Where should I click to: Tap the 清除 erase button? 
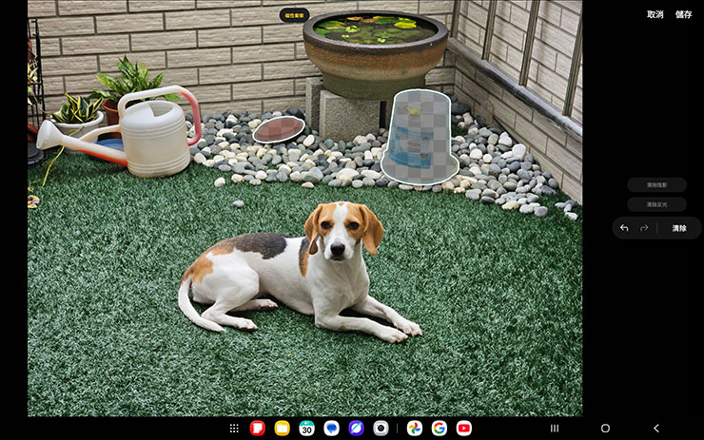point(679,228)
